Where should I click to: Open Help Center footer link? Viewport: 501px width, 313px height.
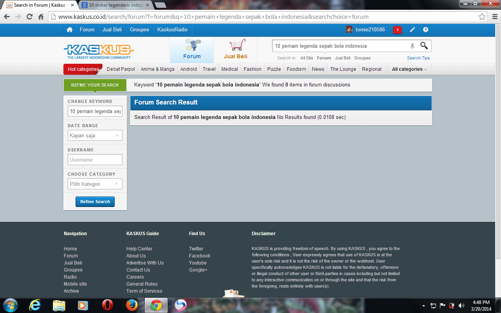[139, 249]
